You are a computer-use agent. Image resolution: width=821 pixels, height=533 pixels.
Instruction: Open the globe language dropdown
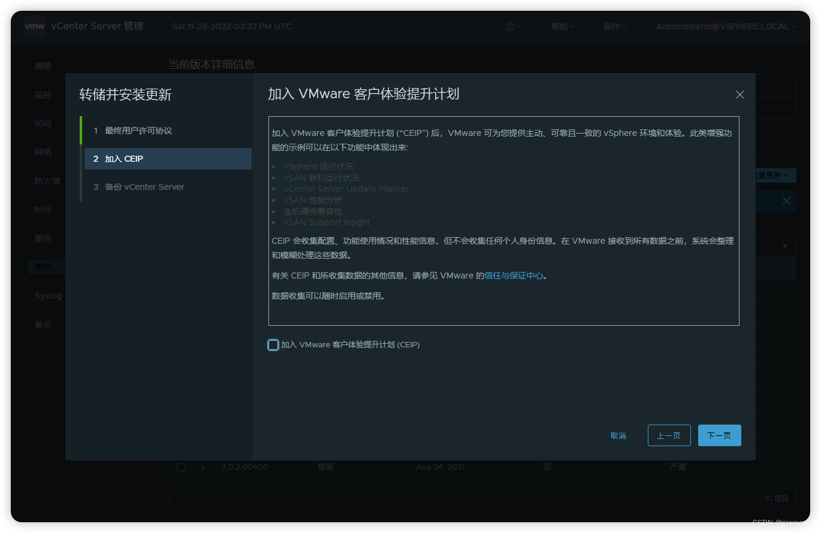[513, 26]
